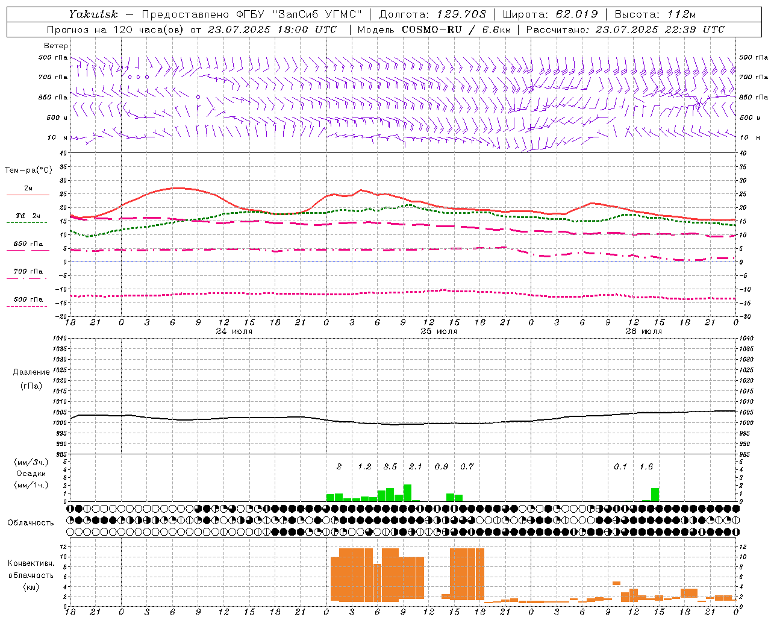Click the 0.7 three-hour precipitation value
The width and height of the screenshot is (771, 617).
(467, 466)
